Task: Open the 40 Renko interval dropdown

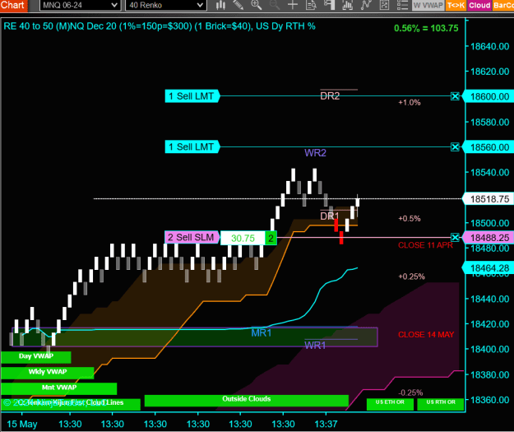Action: coord(166,5)
